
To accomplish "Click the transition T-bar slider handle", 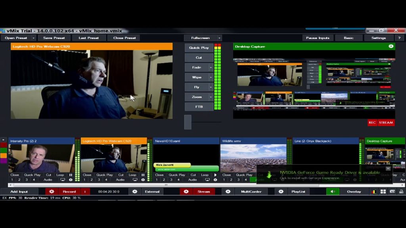I will (188, 122).
